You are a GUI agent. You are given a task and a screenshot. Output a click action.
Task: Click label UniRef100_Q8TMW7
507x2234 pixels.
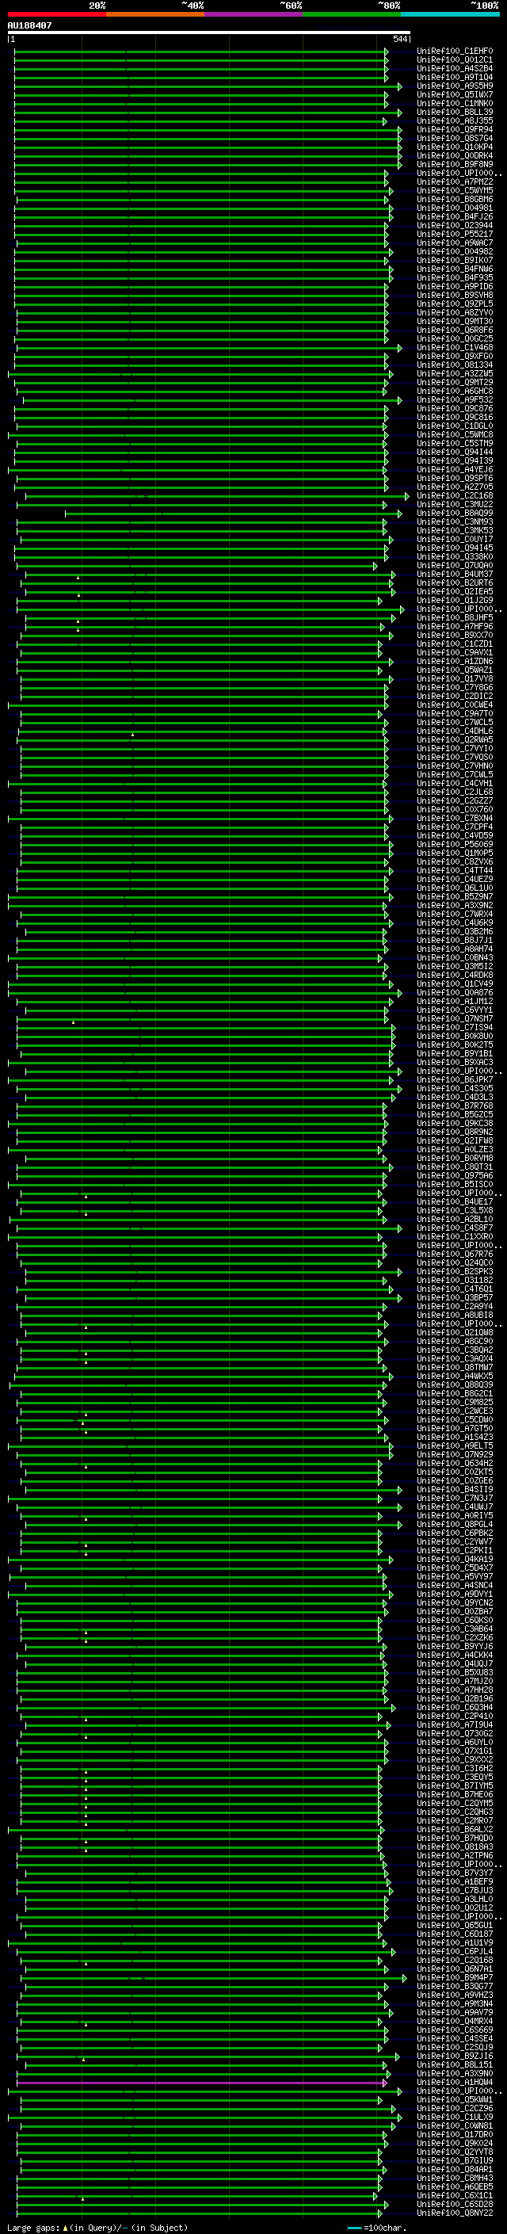click(x=455, y=1368)
